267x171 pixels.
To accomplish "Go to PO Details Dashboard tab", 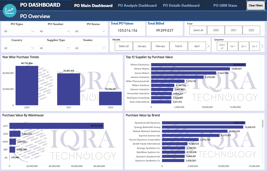I will coord(181,6).
